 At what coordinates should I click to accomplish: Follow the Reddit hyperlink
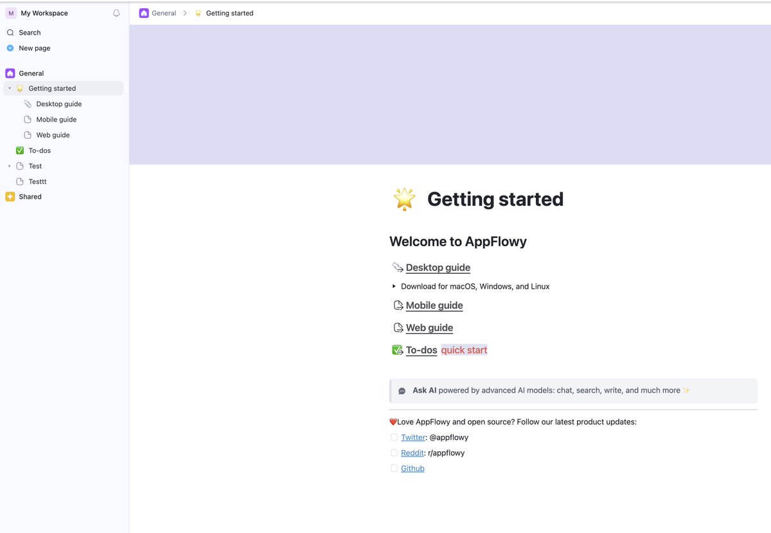coord(412,453)
